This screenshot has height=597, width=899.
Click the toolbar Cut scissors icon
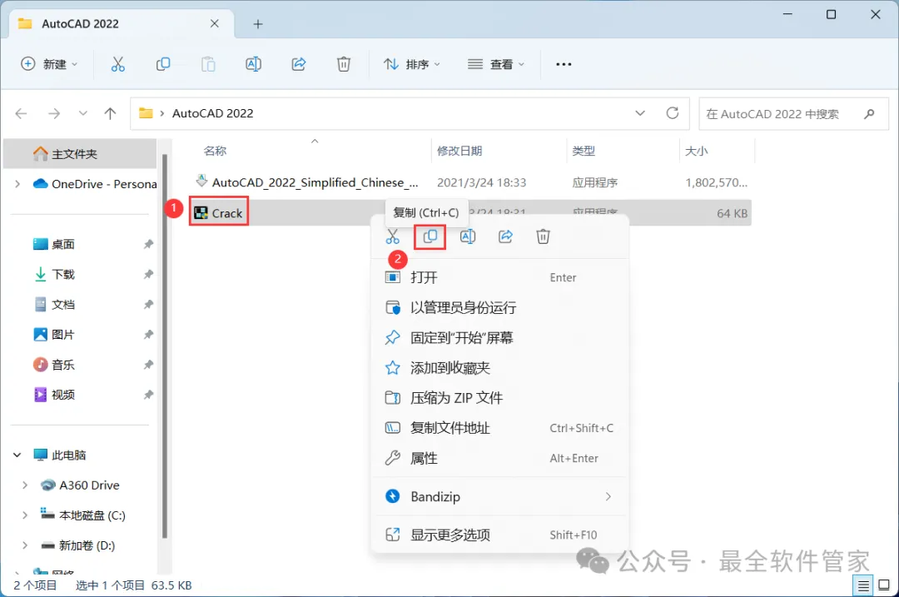point(117,64)
